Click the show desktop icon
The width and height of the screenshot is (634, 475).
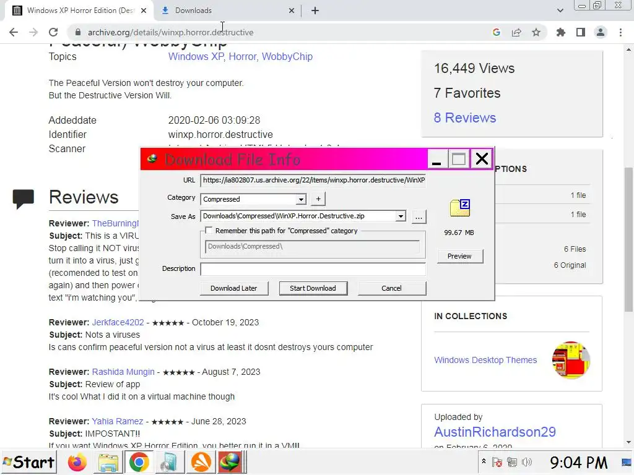(627, 462)
